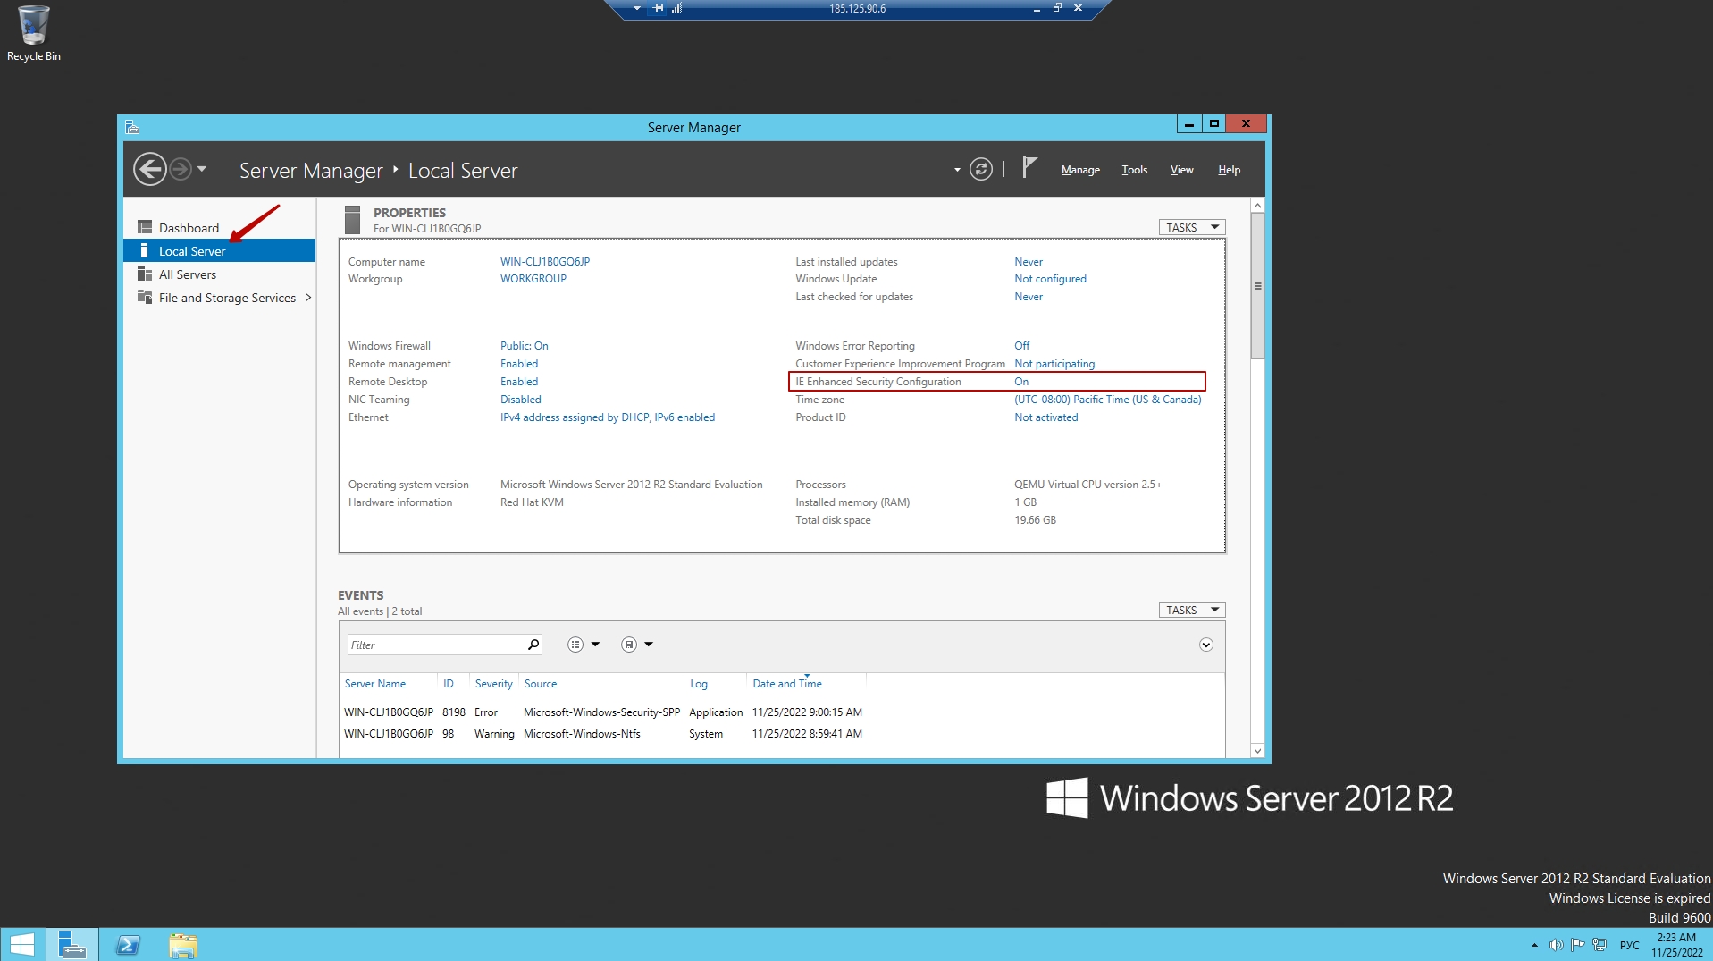Open the notifications flag icon
The height and width of the screenshot is (961, 1713).
coord(1029,167)
